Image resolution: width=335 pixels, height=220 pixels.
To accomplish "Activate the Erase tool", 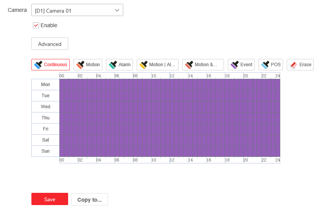I will tap(300, 65).
